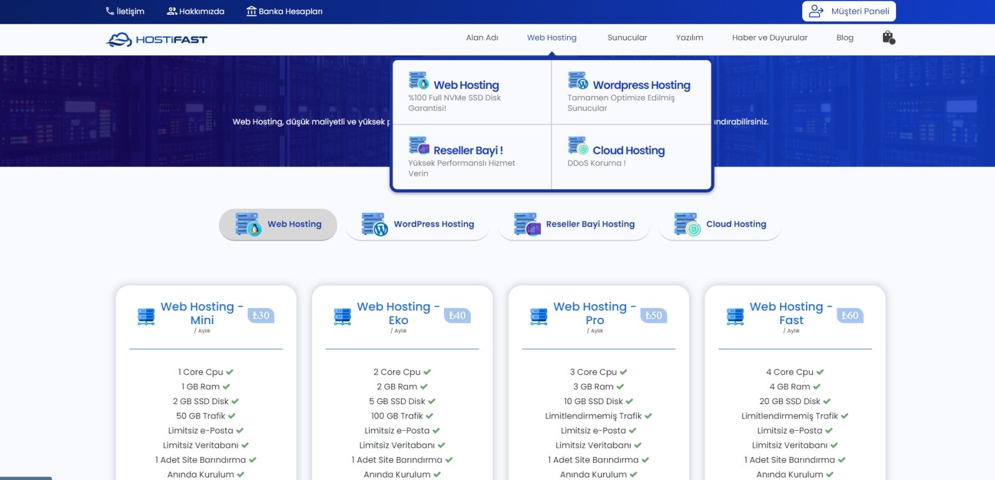Click the Reseller Bayi Hosting tab icon
Image resolution: width=995 pixels, height=480 pixels.
[527, 225]
